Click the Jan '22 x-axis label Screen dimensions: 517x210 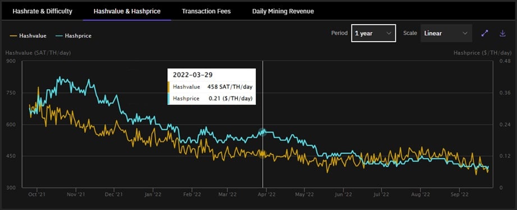(153, 194)
